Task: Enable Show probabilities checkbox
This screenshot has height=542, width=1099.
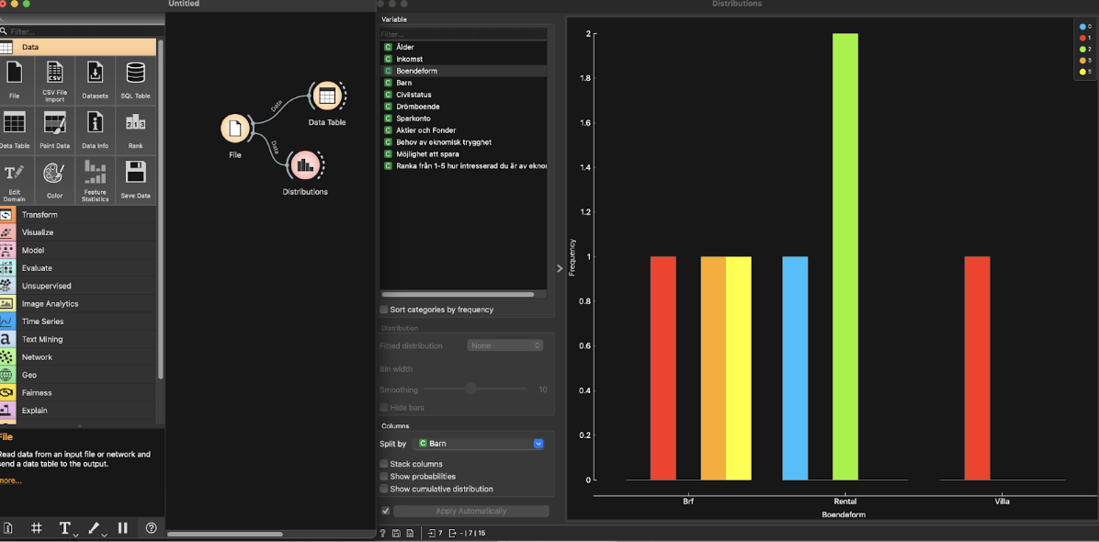Action: 383,476
